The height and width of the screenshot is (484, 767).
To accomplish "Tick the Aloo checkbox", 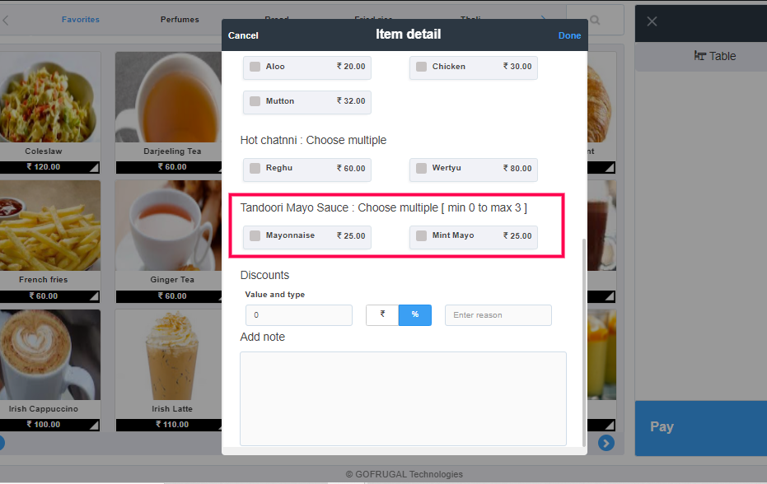I will coord(255,67).
